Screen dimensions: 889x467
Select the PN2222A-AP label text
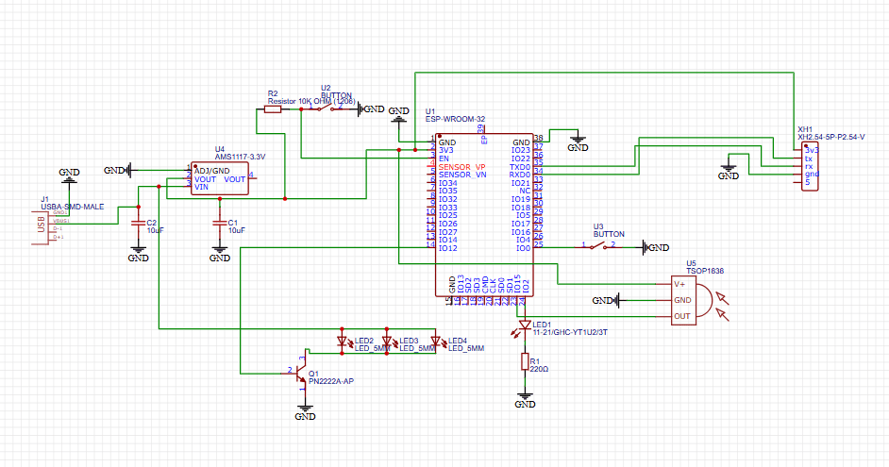[x=331, y=381]
